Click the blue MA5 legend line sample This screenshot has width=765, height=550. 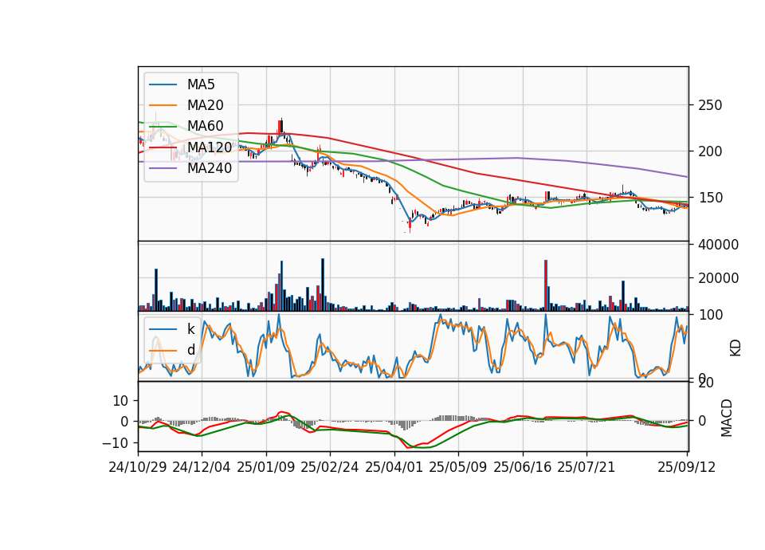[x=163, y=85]
